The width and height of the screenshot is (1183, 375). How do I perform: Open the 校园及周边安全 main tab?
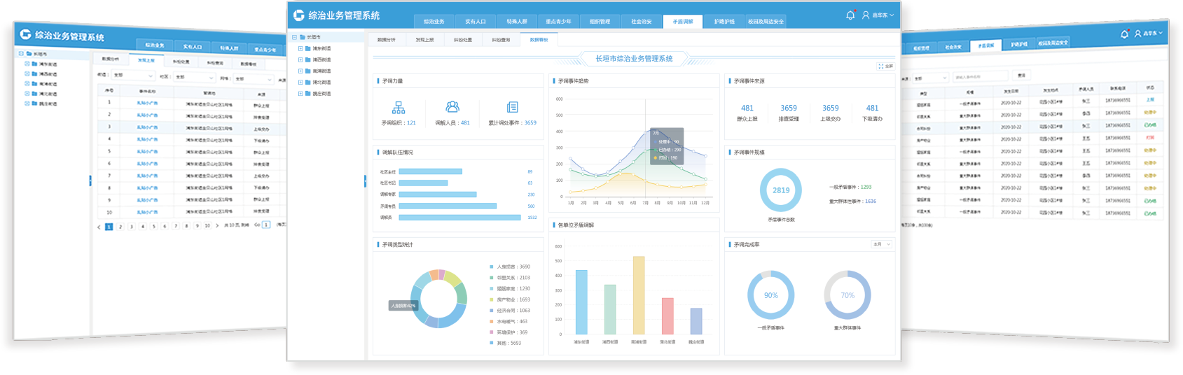tap(766, 21)
